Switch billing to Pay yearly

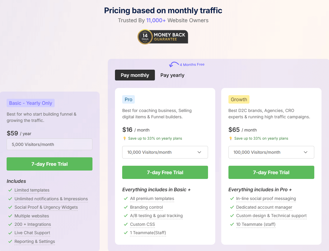172,75
